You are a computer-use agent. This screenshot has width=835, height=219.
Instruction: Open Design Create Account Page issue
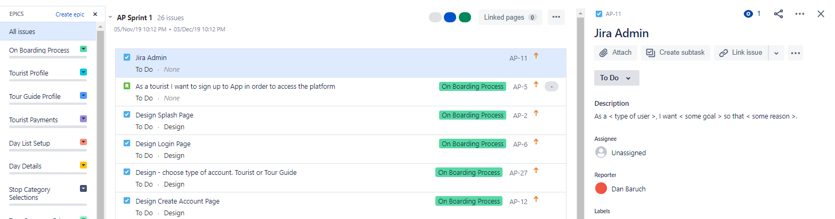pyautogui.click(x=177, y=201)
